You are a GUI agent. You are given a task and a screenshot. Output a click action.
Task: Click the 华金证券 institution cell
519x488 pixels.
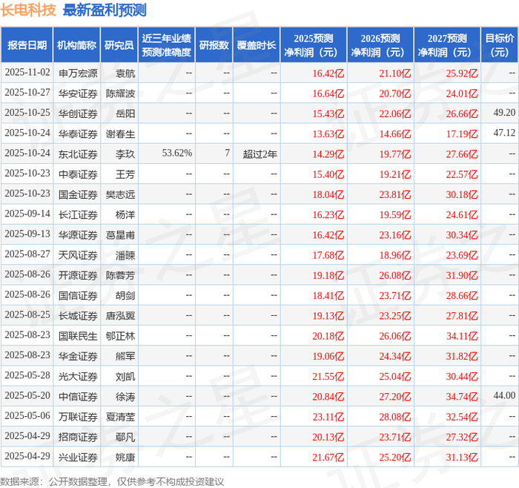click(78, 356)
